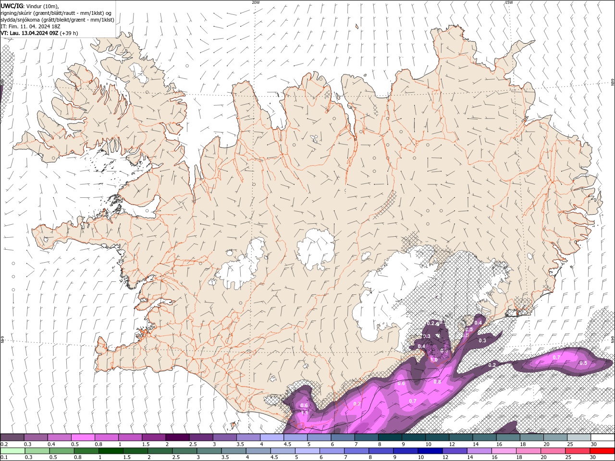615x461 pixels.
Task: Click the 30 white swatch in the upper legend row
Action: [603, 437]
